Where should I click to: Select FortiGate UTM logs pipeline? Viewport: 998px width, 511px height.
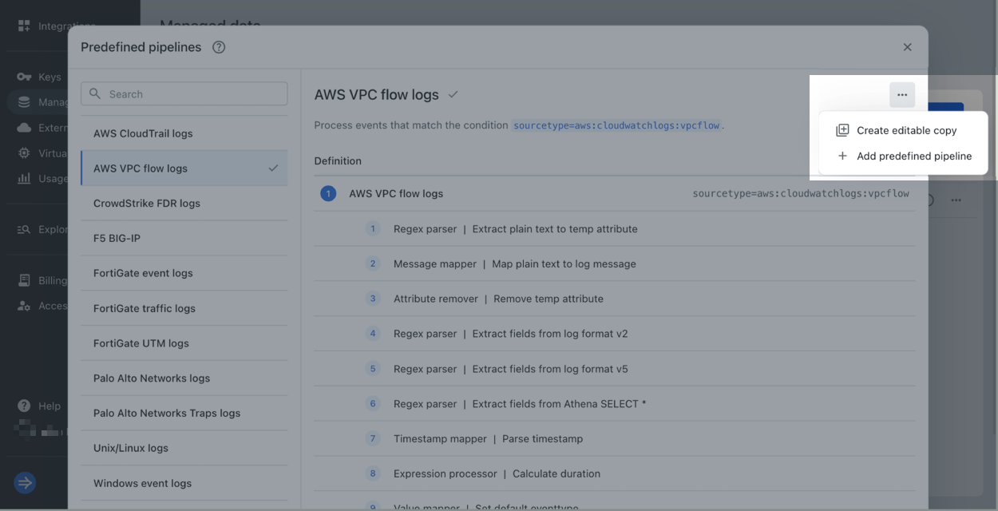(184, 343)
